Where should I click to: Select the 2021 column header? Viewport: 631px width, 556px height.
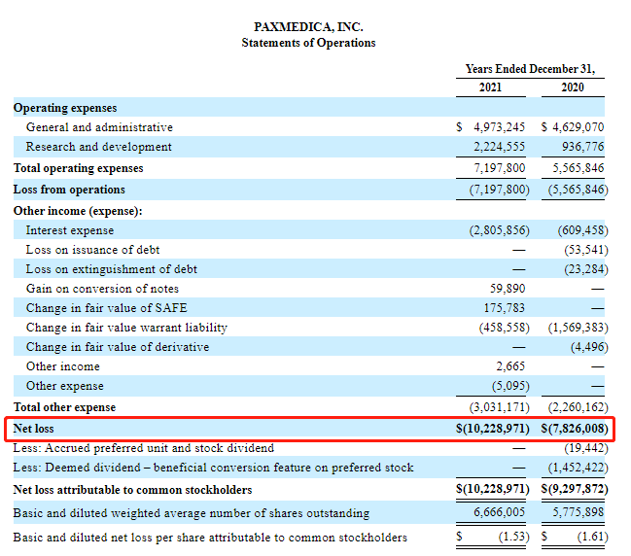(x=490, y=87)
